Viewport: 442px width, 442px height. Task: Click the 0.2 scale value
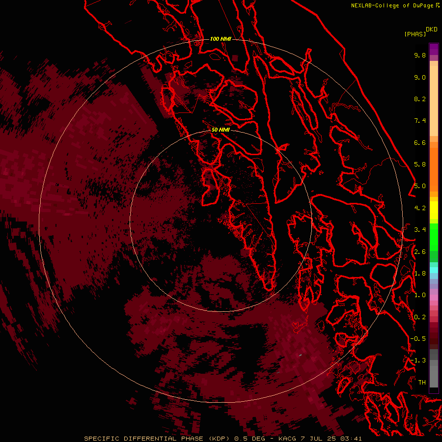[x=420, y=317]
